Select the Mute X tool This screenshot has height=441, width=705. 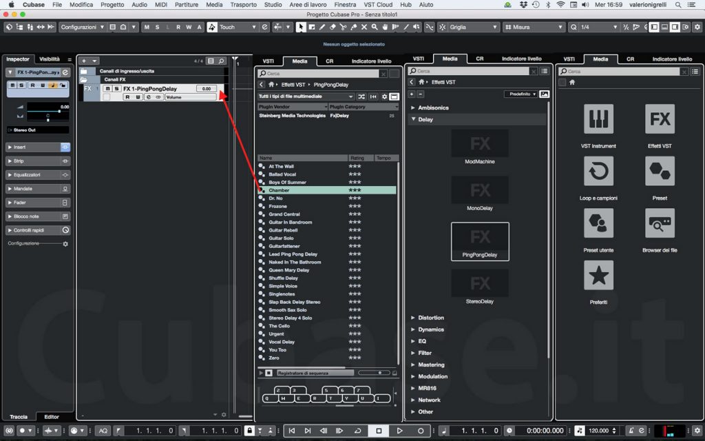364,27
